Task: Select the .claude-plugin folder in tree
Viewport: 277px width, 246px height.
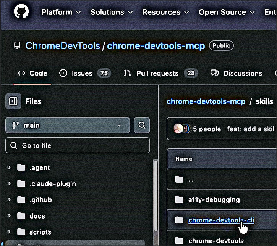Action: [53, 184]
